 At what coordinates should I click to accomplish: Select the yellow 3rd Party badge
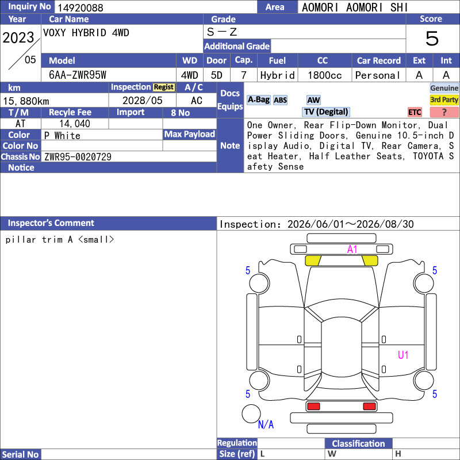(x=444, y=99)
